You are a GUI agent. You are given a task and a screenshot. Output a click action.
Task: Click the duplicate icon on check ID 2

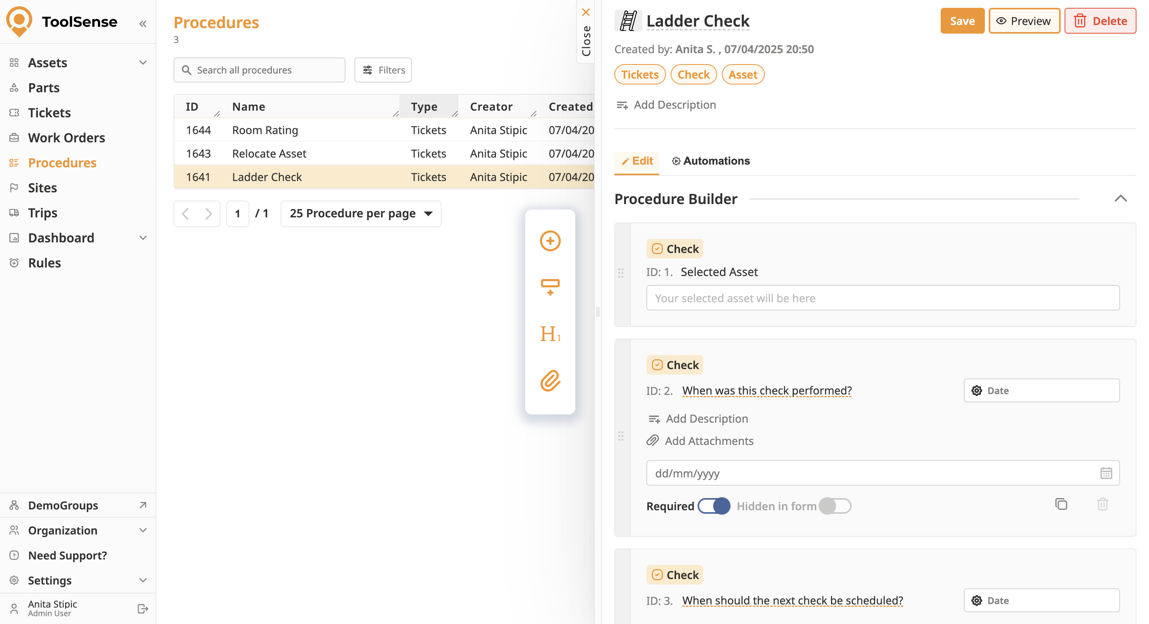1061,504
